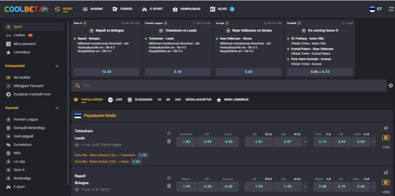Open NBA in sidebar

tap(17, 153)
